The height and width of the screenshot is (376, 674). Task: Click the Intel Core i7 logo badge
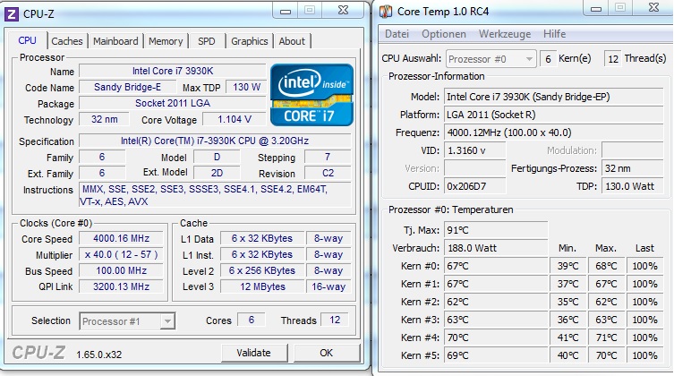pos(311,95)
